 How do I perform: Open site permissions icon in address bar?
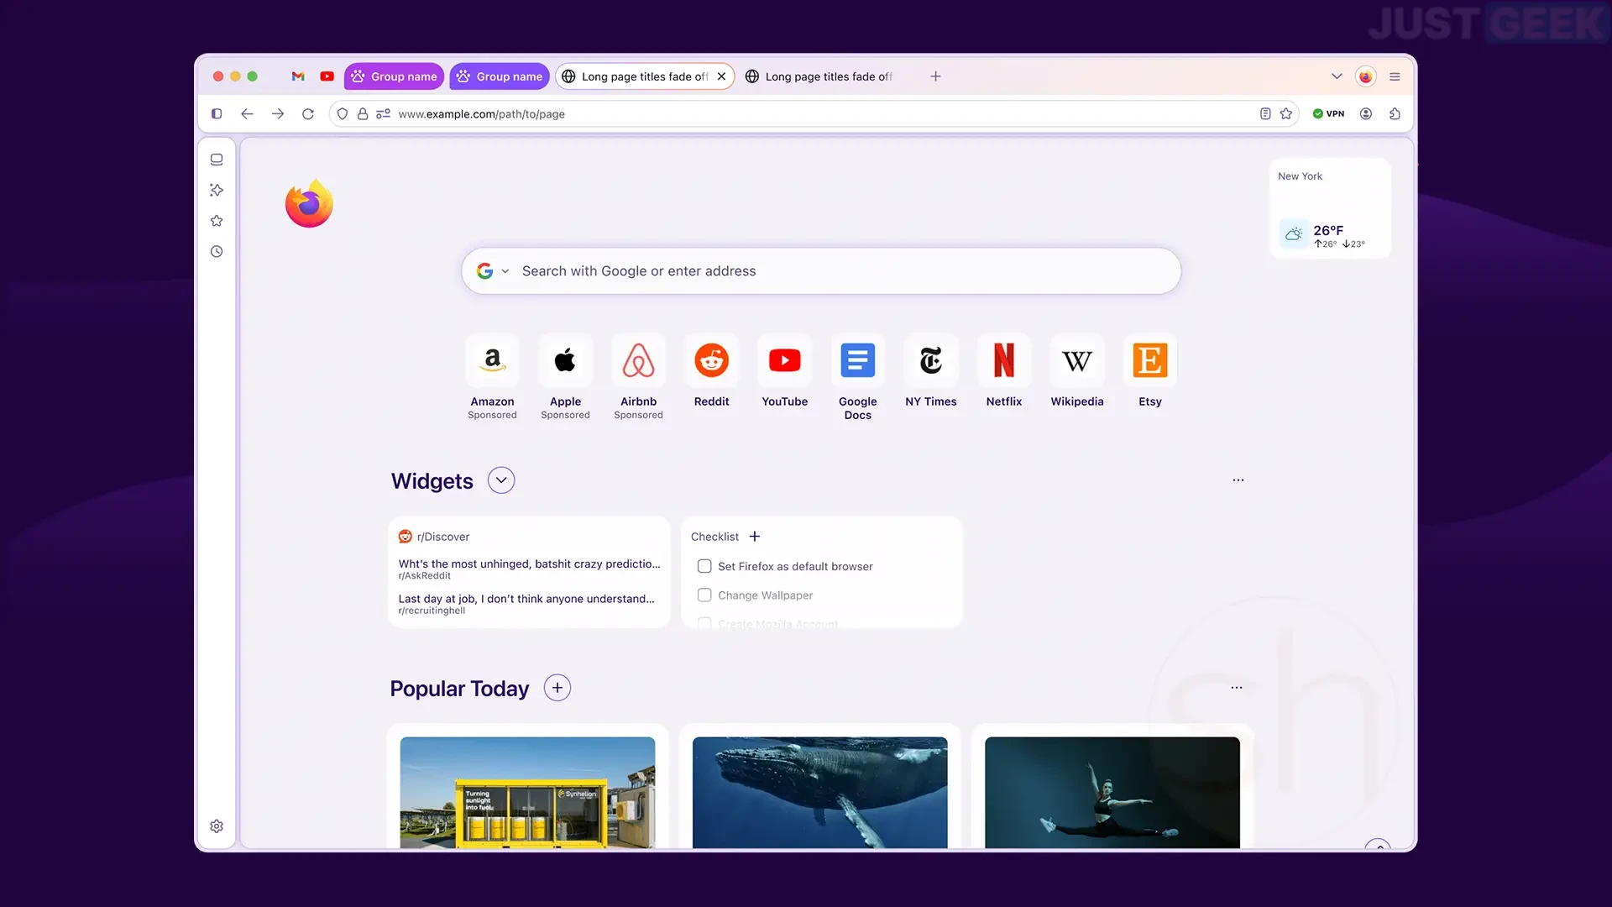click(383, 114)
